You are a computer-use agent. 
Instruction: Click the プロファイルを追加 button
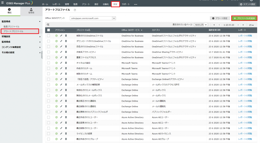(244, 18)
